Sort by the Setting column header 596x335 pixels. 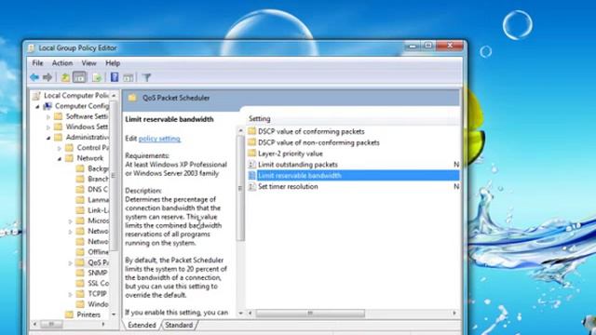point(259,118)
